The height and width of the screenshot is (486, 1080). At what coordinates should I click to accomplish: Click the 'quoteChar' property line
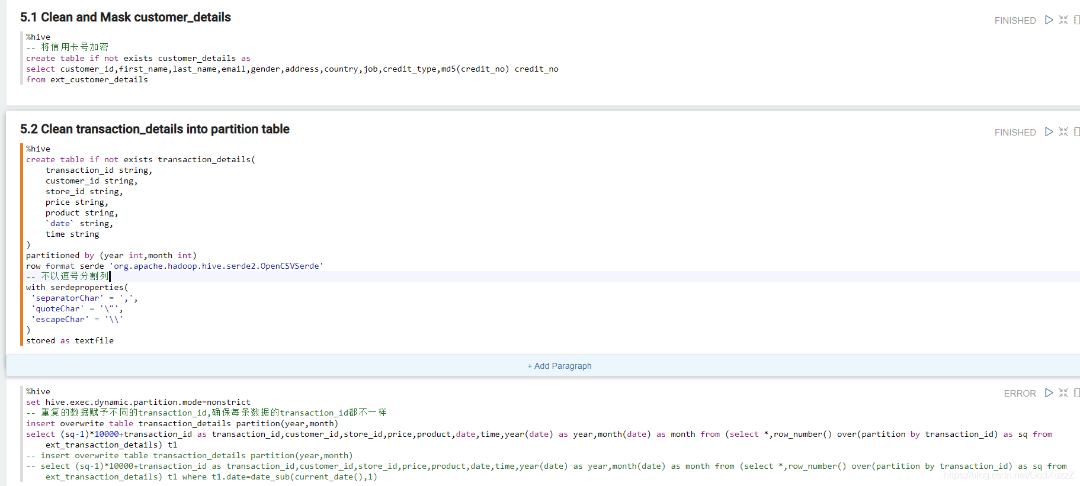click(x=77, y=309)
